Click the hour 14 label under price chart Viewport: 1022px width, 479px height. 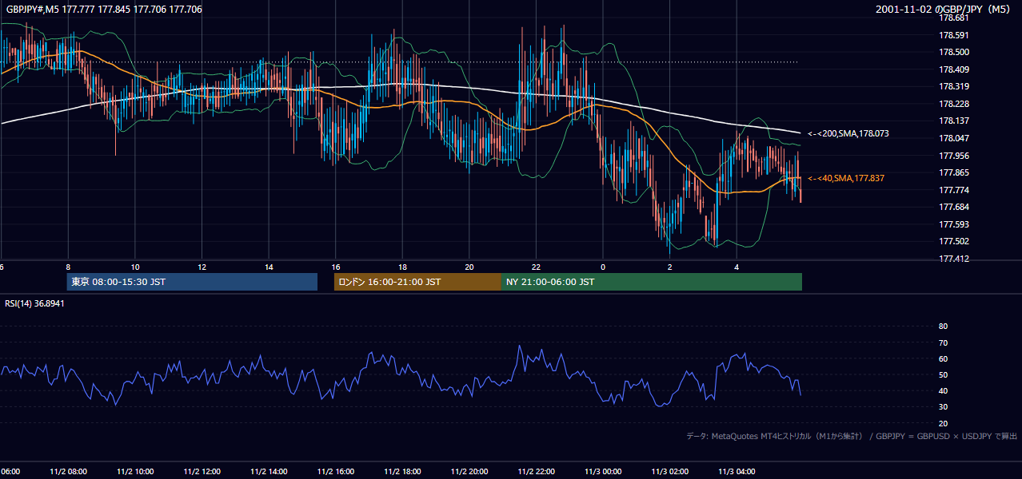[269, 267]
